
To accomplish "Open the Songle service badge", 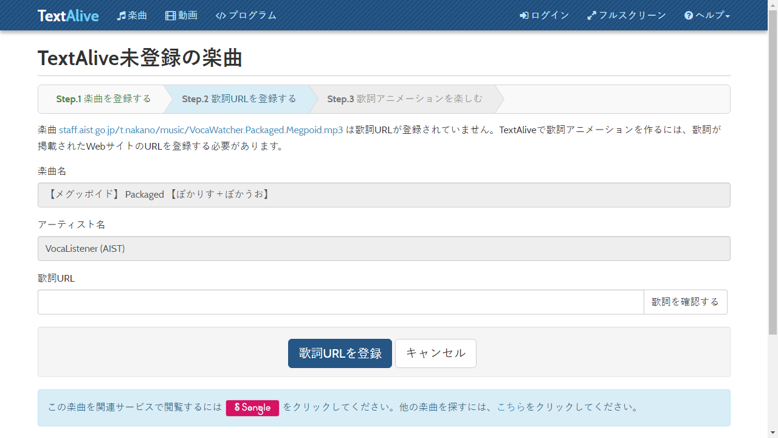I will click(x=252, y=408).
